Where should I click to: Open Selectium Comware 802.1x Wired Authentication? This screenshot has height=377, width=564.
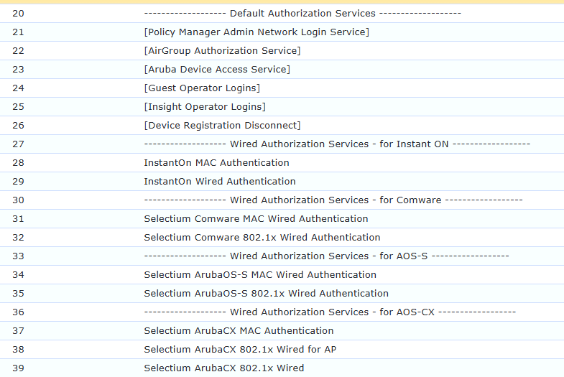tap(262, 238)
